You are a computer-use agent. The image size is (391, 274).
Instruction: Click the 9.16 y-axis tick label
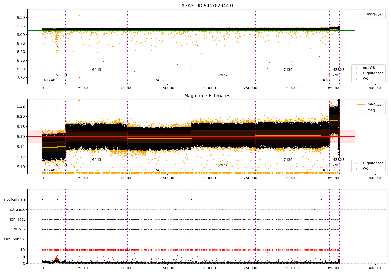21,136
